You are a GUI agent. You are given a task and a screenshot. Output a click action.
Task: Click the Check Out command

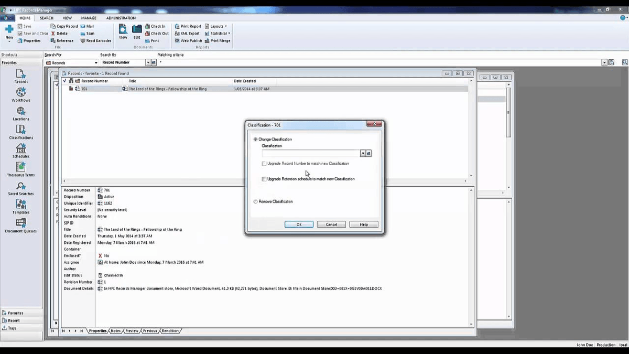(157, 34)
